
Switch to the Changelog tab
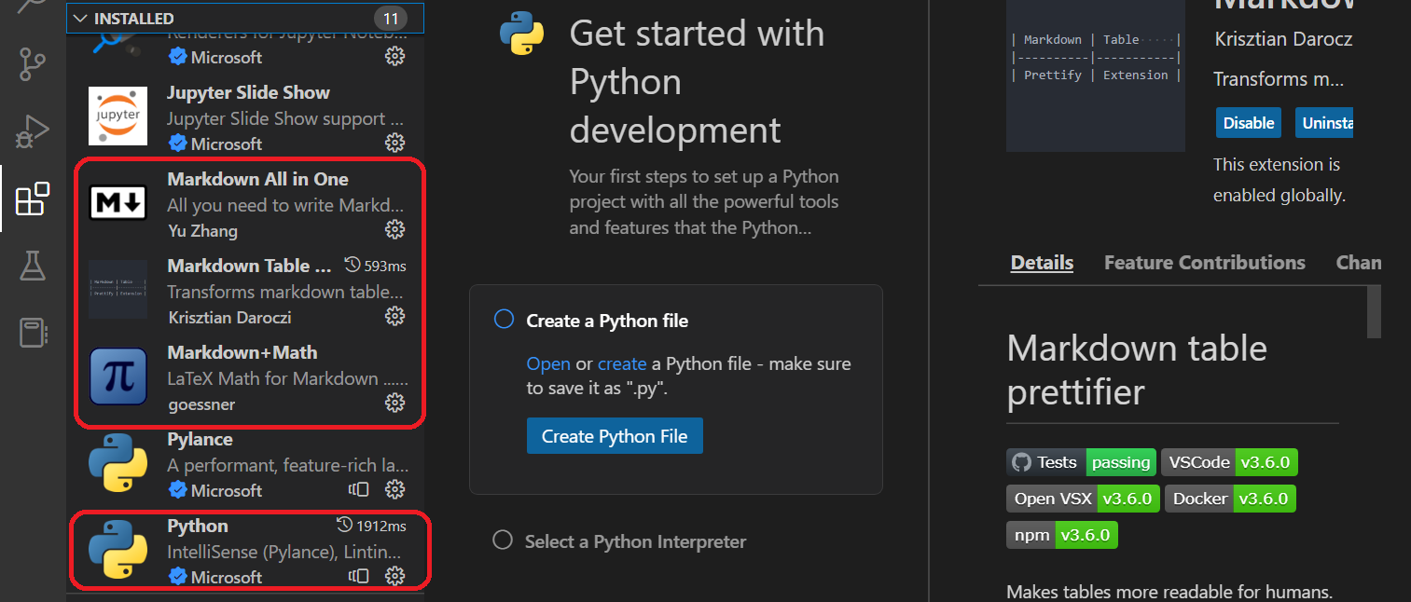pyautogui.click(x=1359, y=263)
